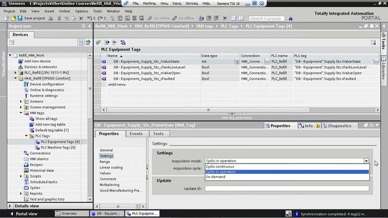Click the Synchronize with PLC tags icon

pyautogui.click(x=122, y=42)
